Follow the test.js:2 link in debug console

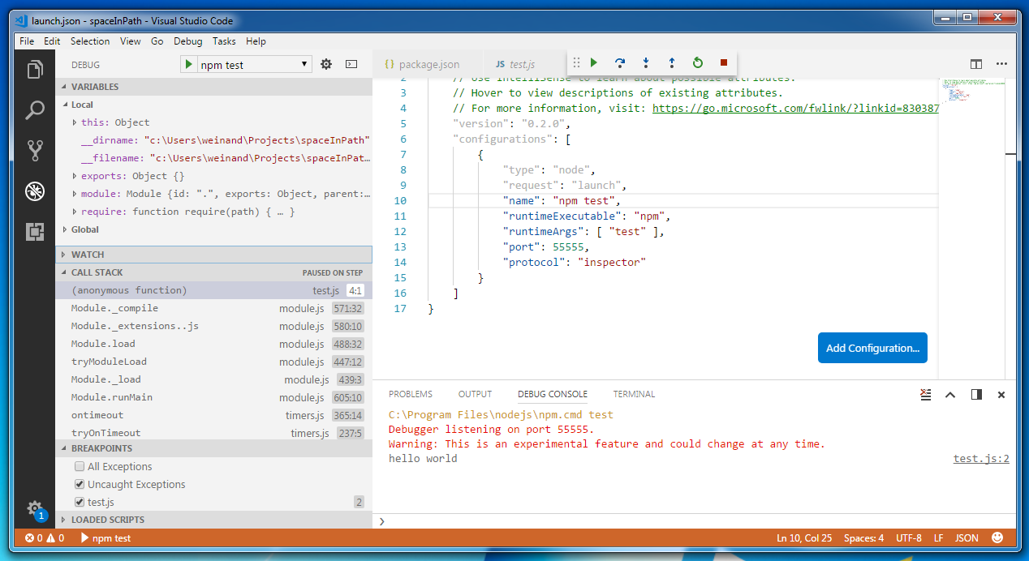[x=980, y=458]
